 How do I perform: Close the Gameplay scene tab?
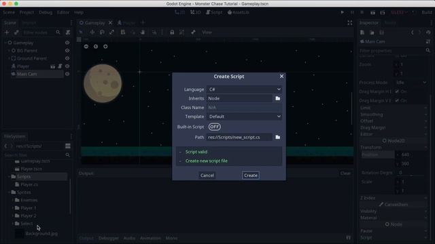click(110, 22)
